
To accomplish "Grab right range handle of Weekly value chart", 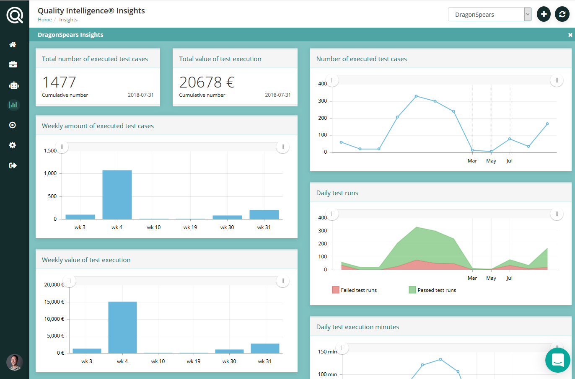I will pos(283,281).
